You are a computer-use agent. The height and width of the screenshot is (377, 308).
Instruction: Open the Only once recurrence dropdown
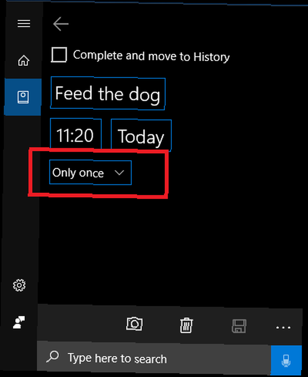90,172
